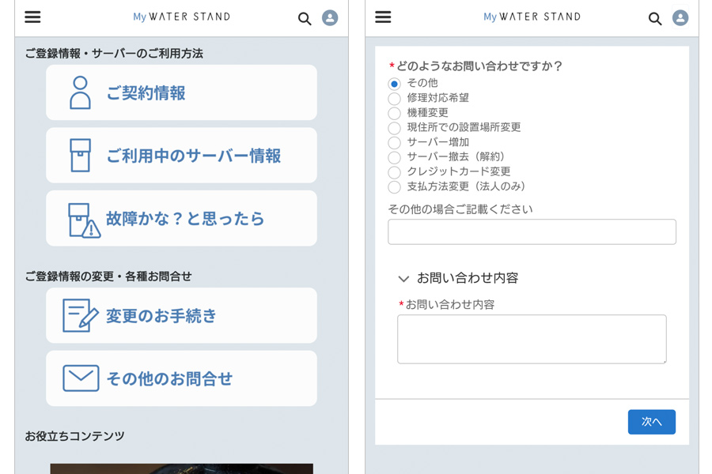
Task: Open ご利用中のサーバー情報 card
Action: pyautogui.click(x=181, y=155)
